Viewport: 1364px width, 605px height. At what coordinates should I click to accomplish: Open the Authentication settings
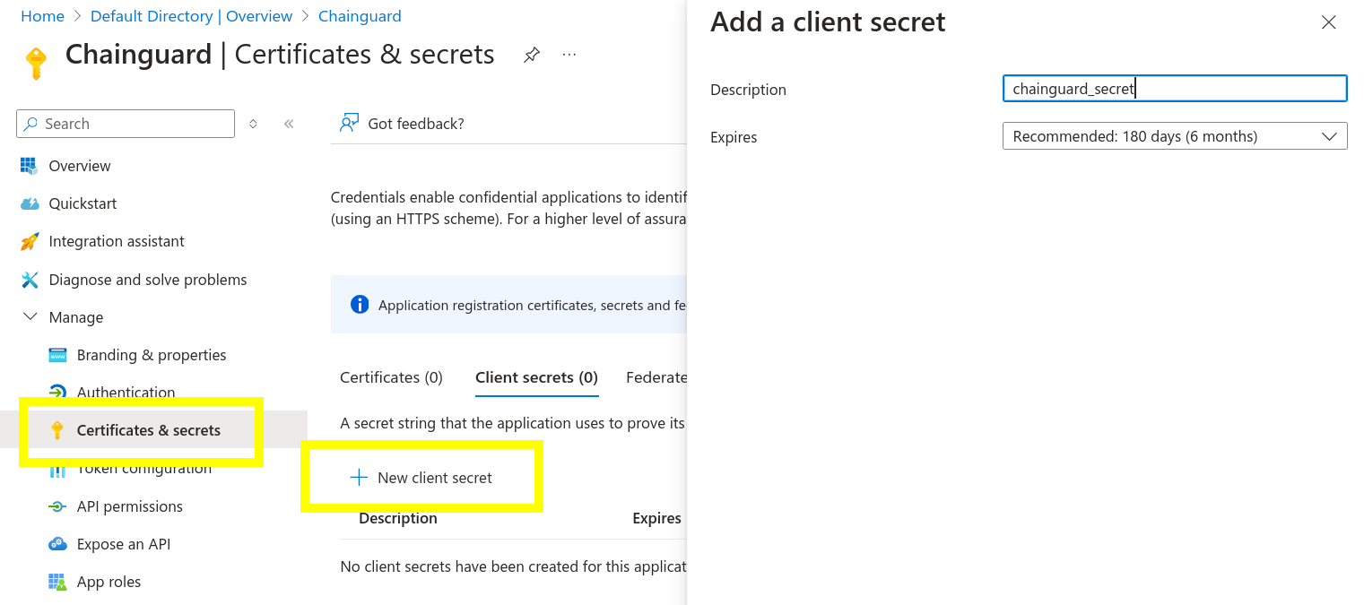pyautogui.click(x=126, y=393)
